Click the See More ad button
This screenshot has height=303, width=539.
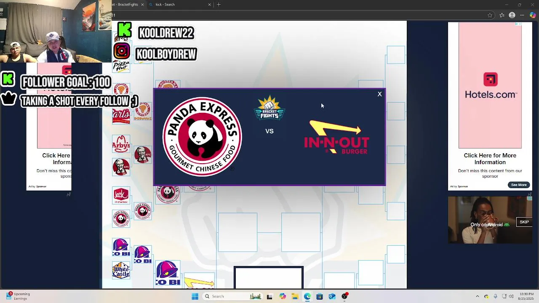(519, 185)
